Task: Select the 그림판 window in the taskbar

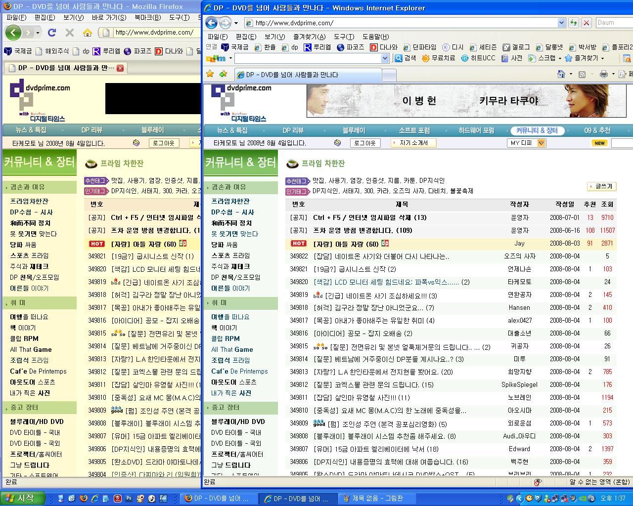Action: point(377,498)
